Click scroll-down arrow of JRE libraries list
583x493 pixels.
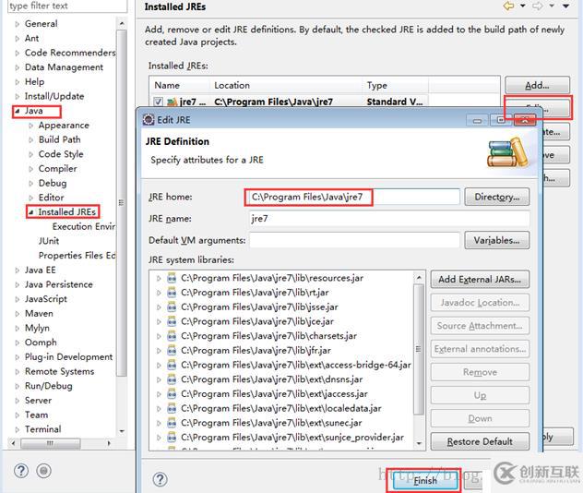pyautogui.click(x=419, y=443)
